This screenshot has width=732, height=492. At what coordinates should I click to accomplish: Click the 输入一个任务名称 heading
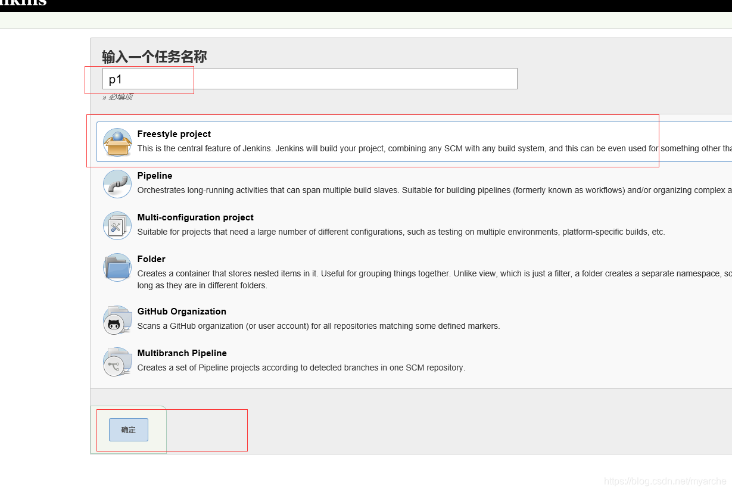pyautogui.click(x=154, y=57)
